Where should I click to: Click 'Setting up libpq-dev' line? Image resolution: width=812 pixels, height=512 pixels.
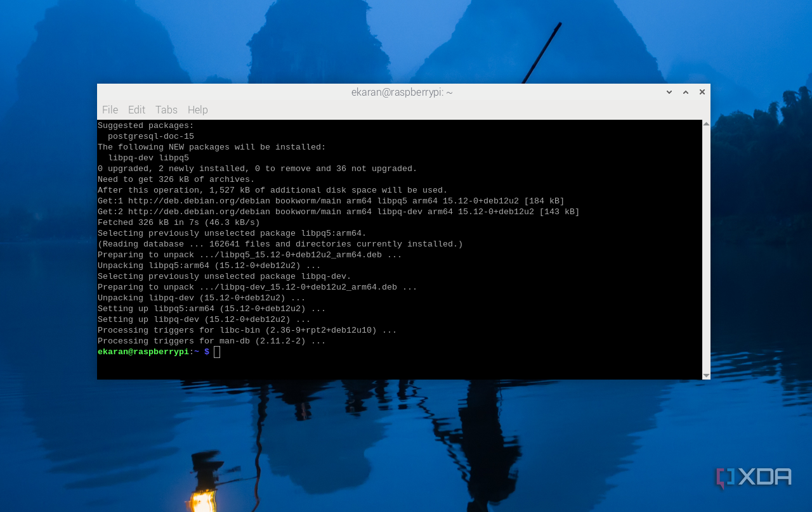coord(204,319)
